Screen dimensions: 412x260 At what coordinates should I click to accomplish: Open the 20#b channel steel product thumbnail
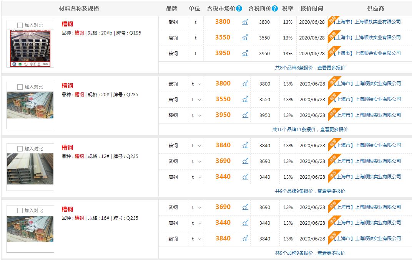pos(30,48)
